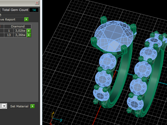
Task: Select the Total Gem Count value 14
Action: coord(34,10)
